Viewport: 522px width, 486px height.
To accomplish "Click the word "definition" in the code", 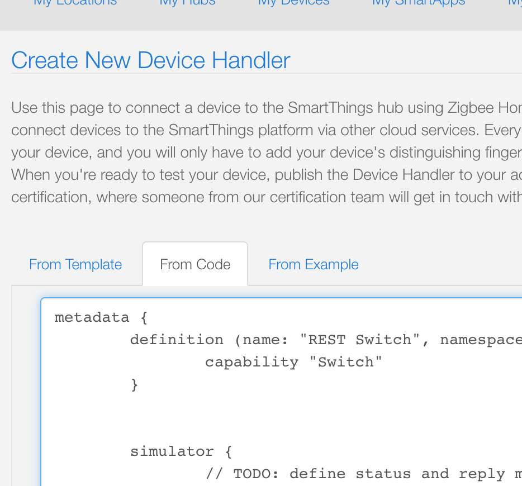I will click(x=177, y=340).
